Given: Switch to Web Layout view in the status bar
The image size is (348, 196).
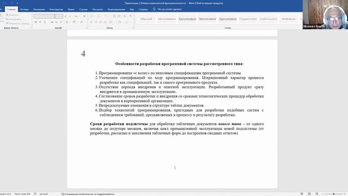Looking at the screenshot, I should coord(316,194).
